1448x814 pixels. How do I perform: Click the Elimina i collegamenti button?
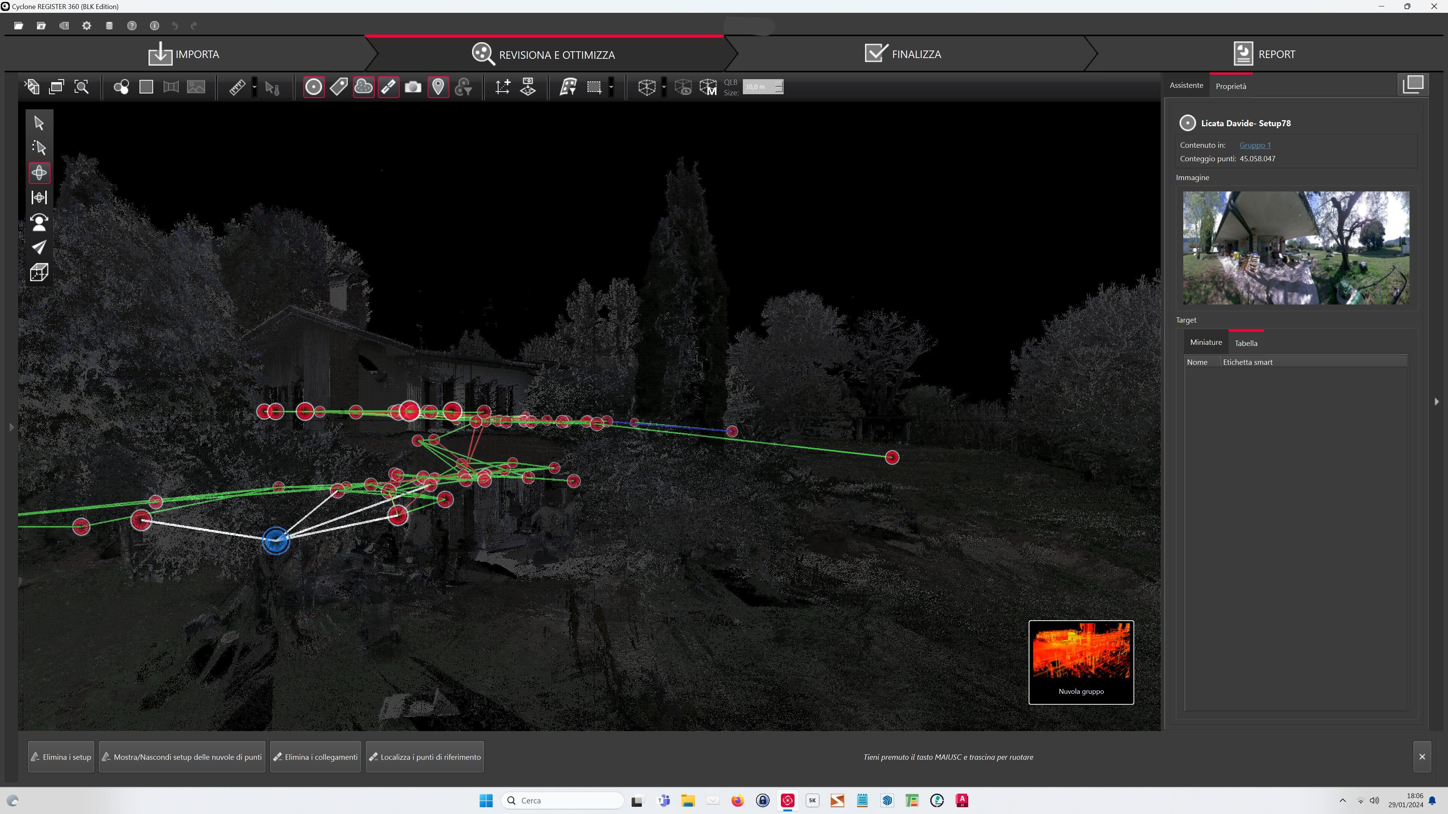point(315,757)
